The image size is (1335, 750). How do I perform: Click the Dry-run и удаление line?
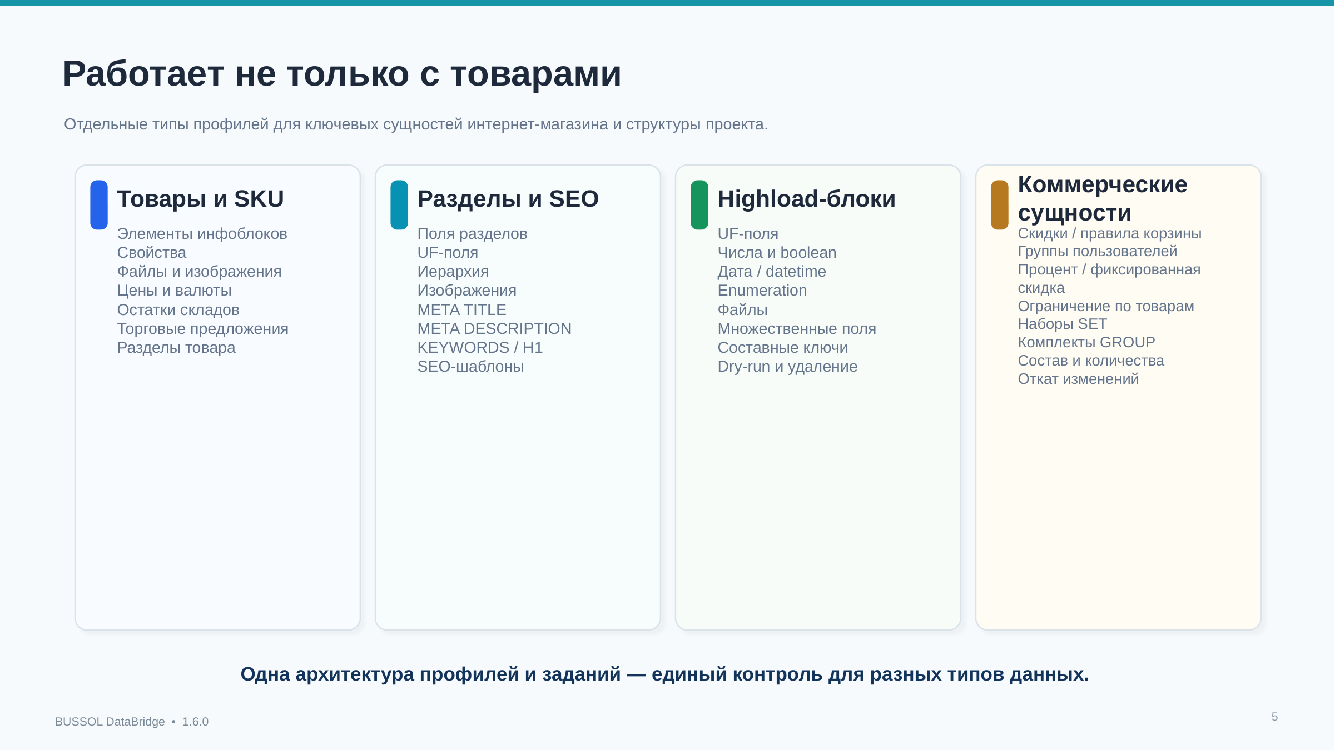pyautogui.click(x=787, y=367)
